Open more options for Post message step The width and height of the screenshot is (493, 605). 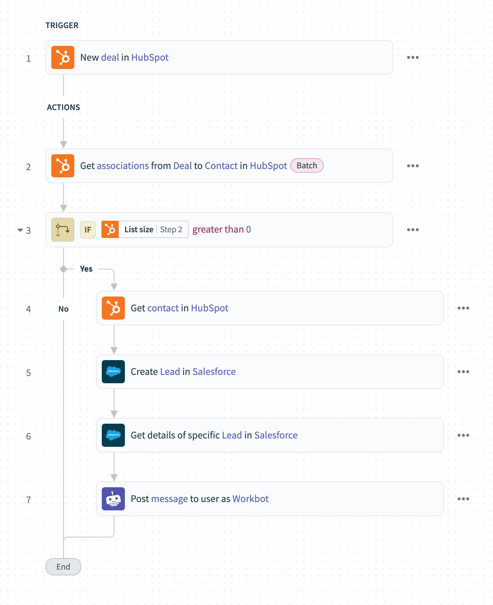(463, 499)
